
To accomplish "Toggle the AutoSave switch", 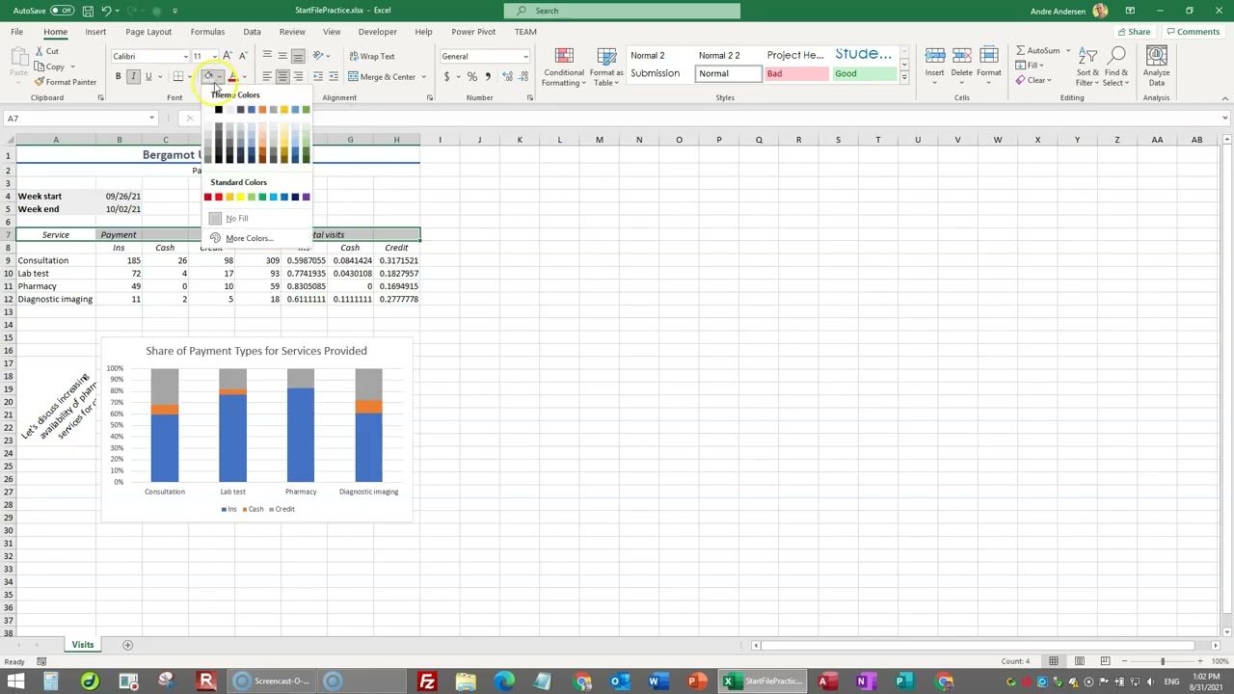I will tap(62, 11).
